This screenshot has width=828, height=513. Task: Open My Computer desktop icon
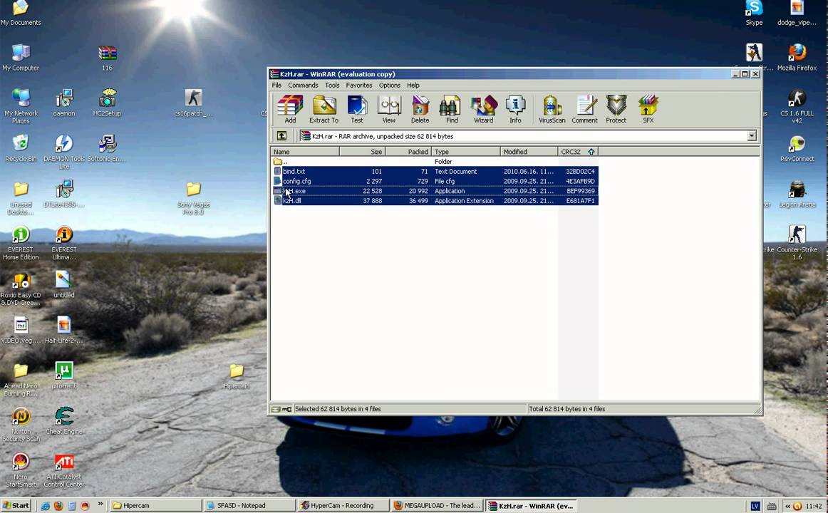coord(21,58)
